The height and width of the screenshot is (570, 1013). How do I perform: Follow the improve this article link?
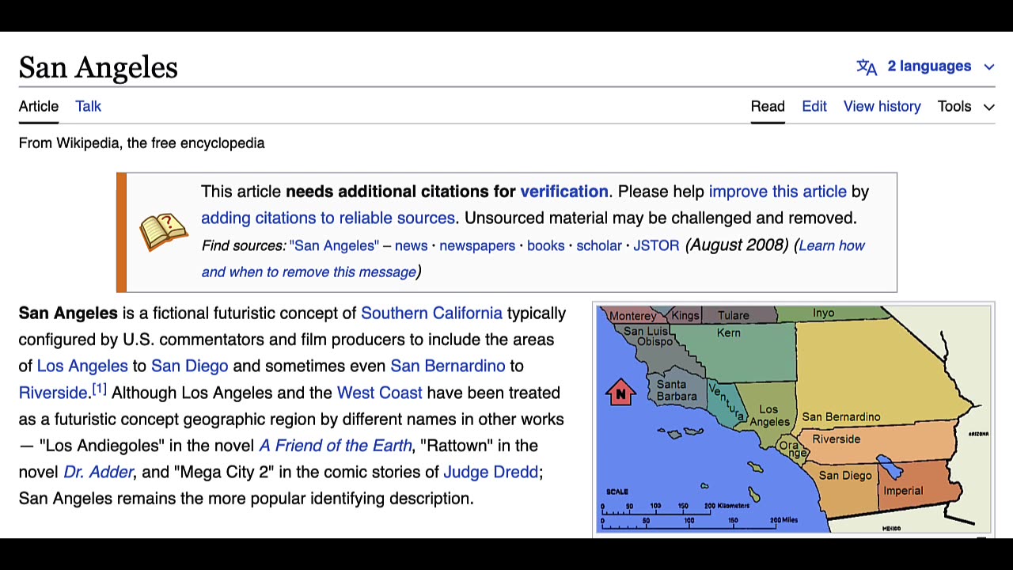pyautogui.click(x=778, y=192)
